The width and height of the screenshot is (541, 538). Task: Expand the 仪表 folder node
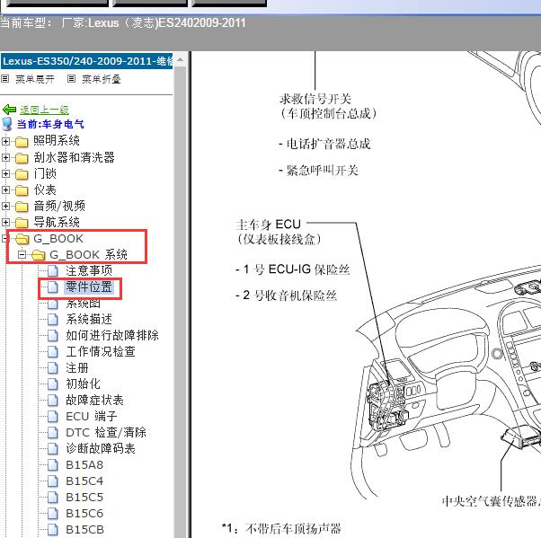5,190
